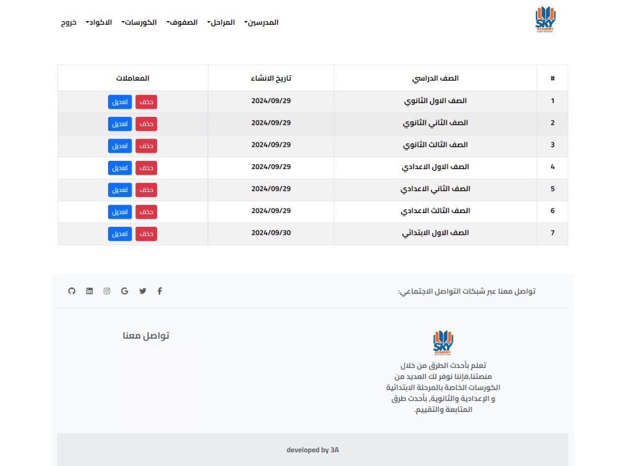Image resolution: width=621 pixels, height=466 pixels.
Task: Edit الصف الاول الاعدادي row
Action: pyautogui.click(x=120, y=168)
